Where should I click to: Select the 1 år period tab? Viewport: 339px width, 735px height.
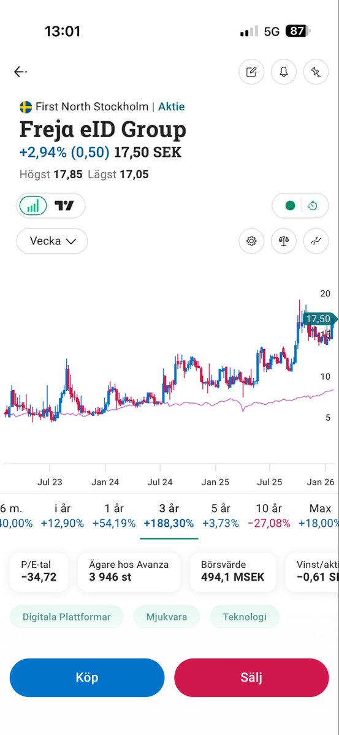pyautogui.click(x=115, y=516)
